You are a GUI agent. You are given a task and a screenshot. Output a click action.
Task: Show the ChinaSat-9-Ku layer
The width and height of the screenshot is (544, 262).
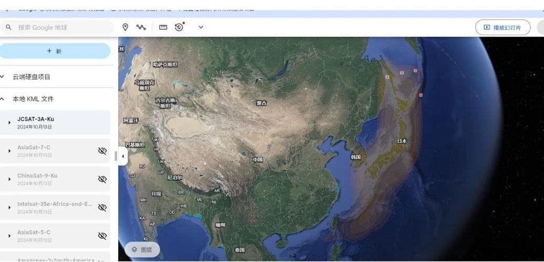102,179
